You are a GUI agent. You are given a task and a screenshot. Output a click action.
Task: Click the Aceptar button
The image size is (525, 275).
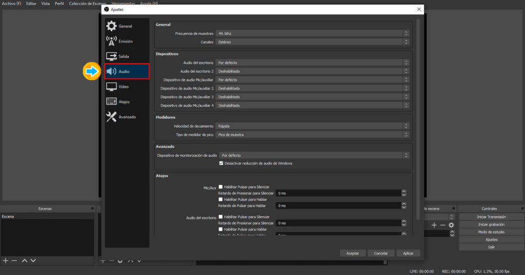pos(352,253)
